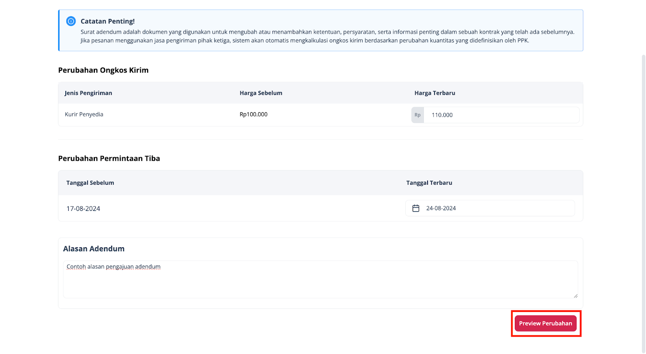Click the vertical page scrollbar
Viewport: 646px width, 354px height.
tap(643, 202)
